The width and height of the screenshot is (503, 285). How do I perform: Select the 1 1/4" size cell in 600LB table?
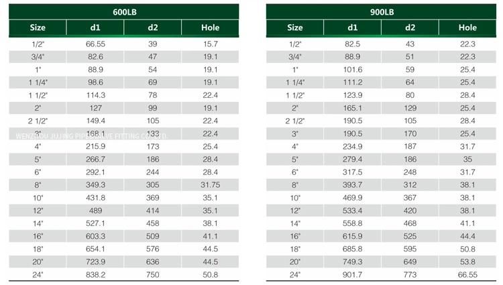coord(38,82)
